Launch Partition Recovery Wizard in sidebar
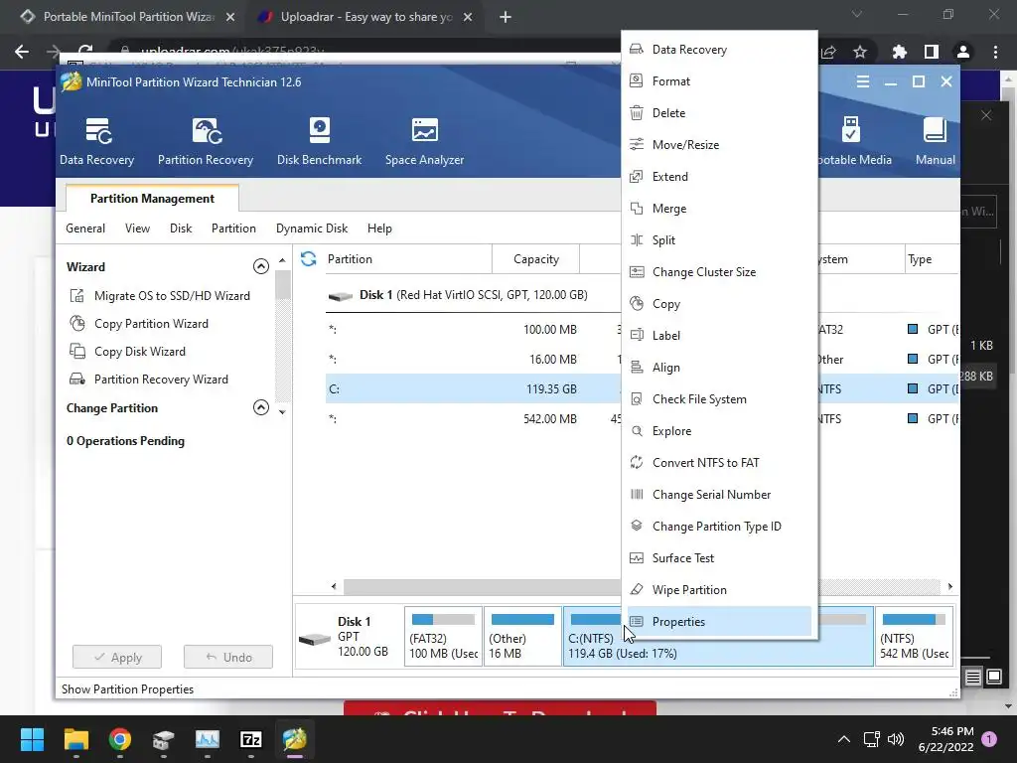Screen dimensions: 1017x763 [149, 380]
